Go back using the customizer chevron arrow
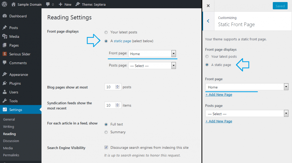 (x=208, y=21)
